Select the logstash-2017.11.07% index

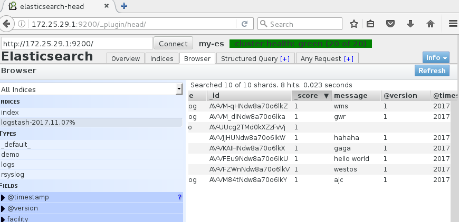point(91,123)
